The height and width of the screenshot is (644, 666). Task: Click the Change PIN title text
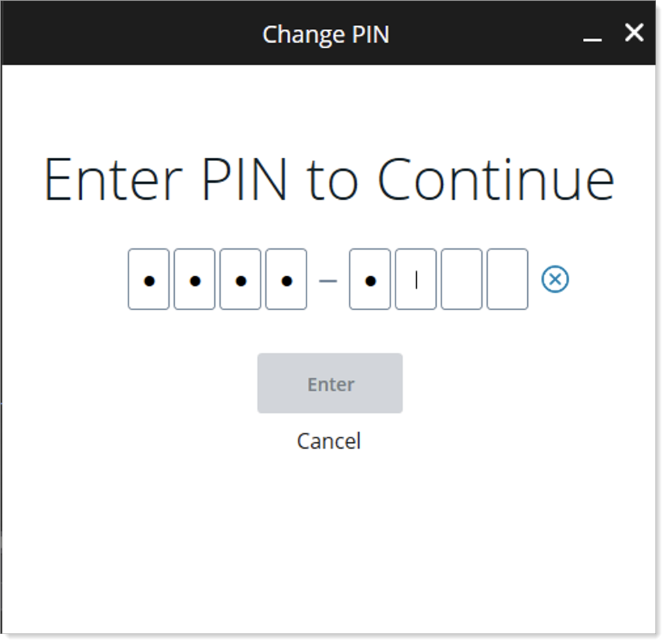click(325, 34)
